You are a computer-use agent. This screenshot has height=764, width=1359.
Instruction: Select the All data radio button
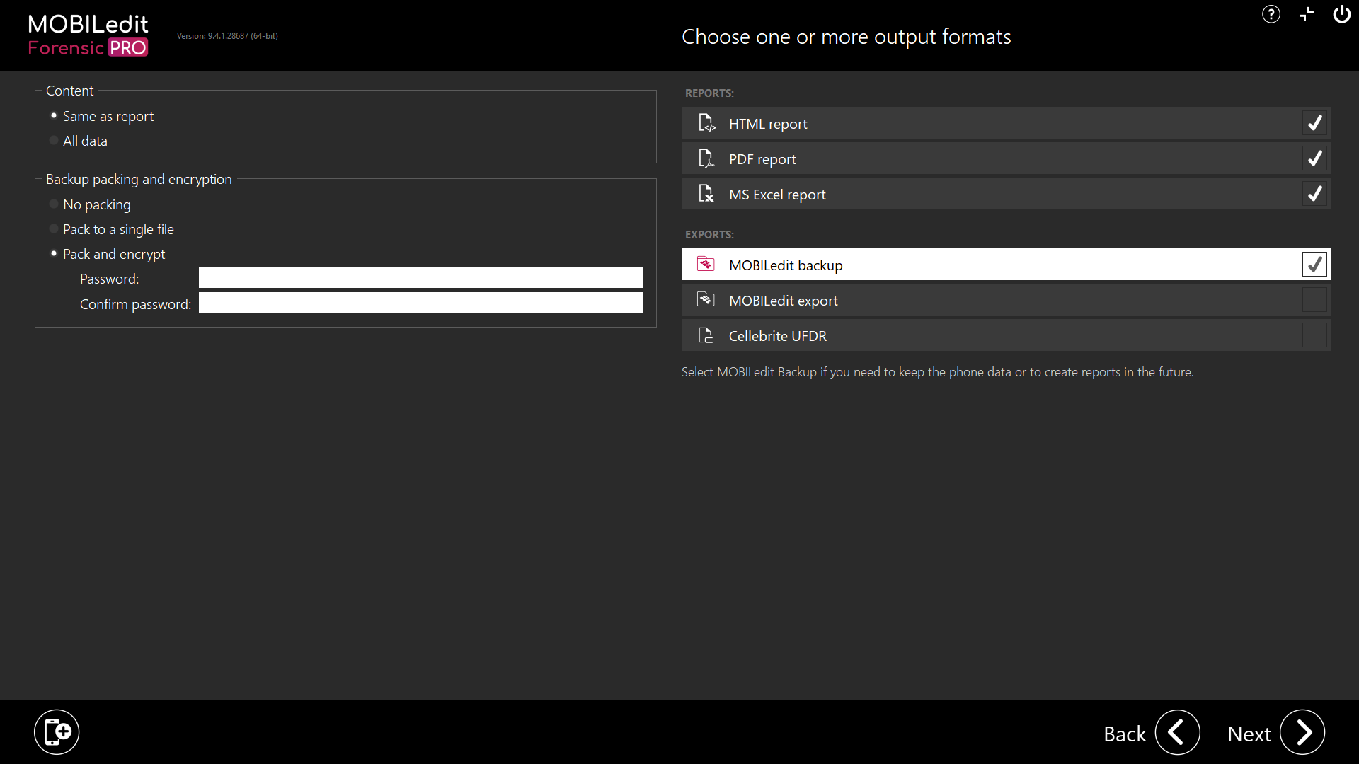pos(53,140)
